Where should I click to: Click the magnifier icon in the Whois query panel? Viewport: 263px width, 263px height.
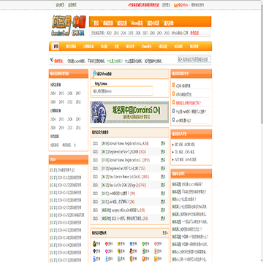95,73
